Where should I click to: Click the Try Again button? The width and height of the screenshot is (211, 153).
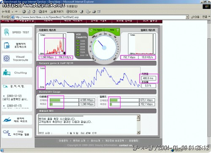tap(96, 30)
